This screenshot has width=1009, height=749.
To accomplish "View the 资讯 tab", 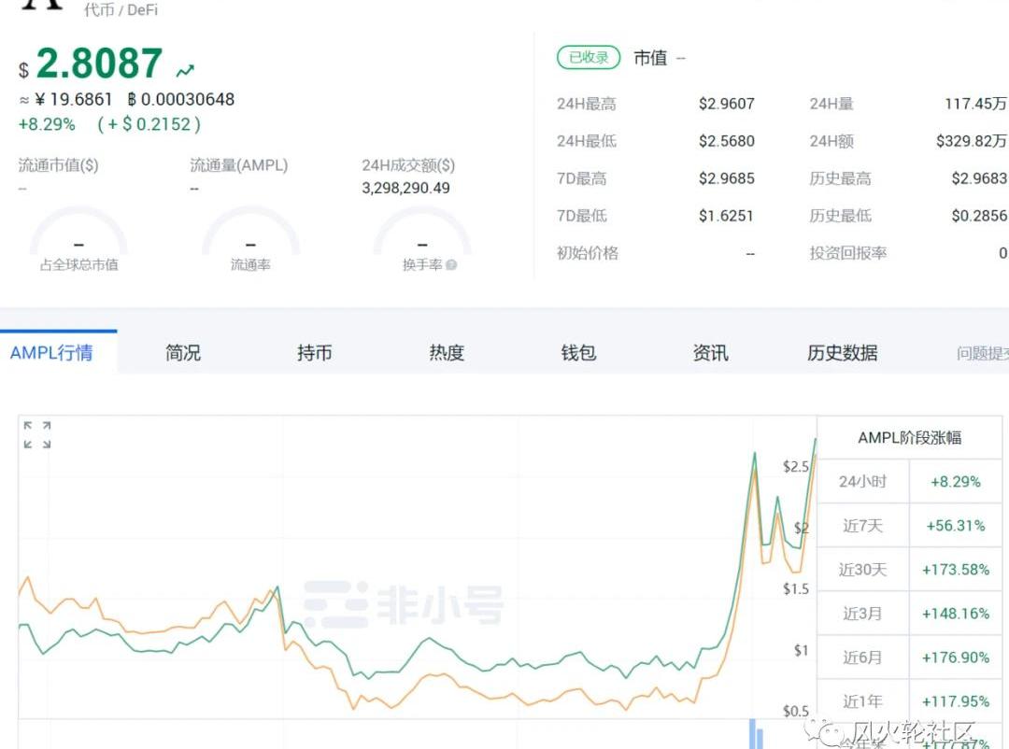I will click(x=710, y=353).
